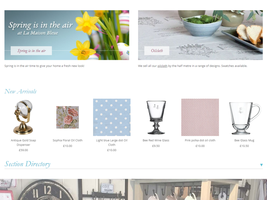Screen dimensions: 267x200
Task: Click the Bee Glass Mug title
Action: (244, 140)
